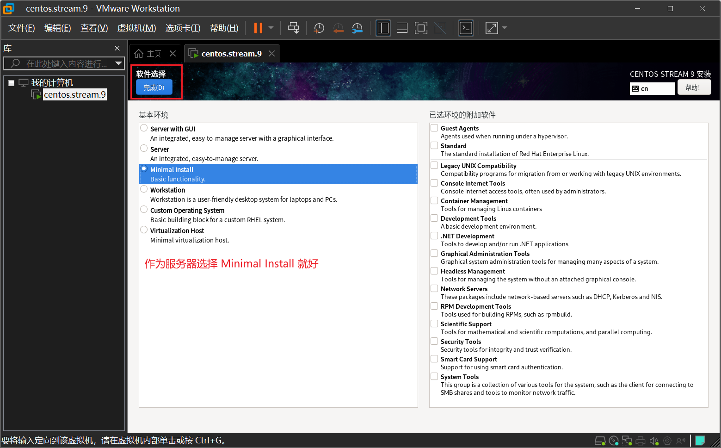The height and width of the screenshot is (448, 721).
Task: Click the keyboard layout icon beside cn
Action: coord(635,88)
